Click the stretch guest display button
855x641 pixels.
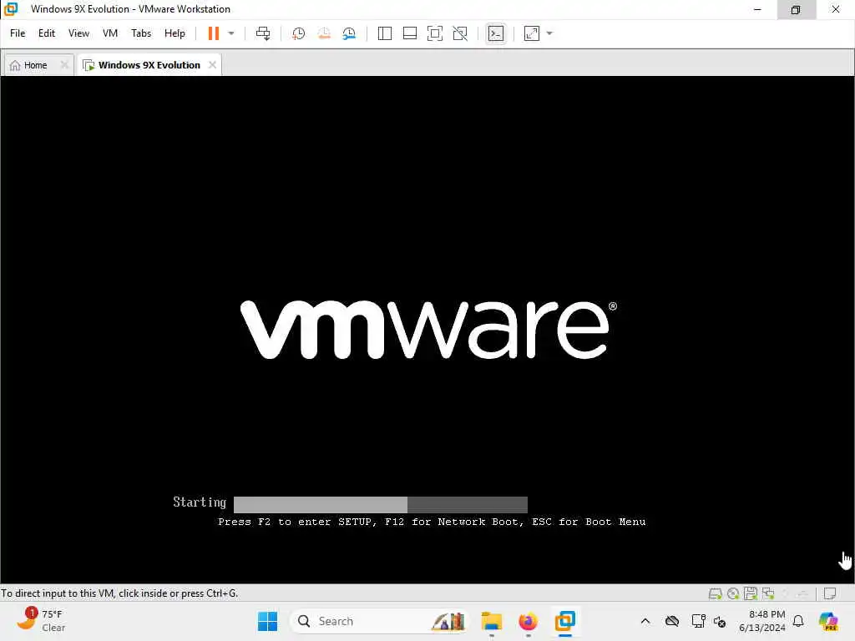pyautogui.click(x=532, y=33)
